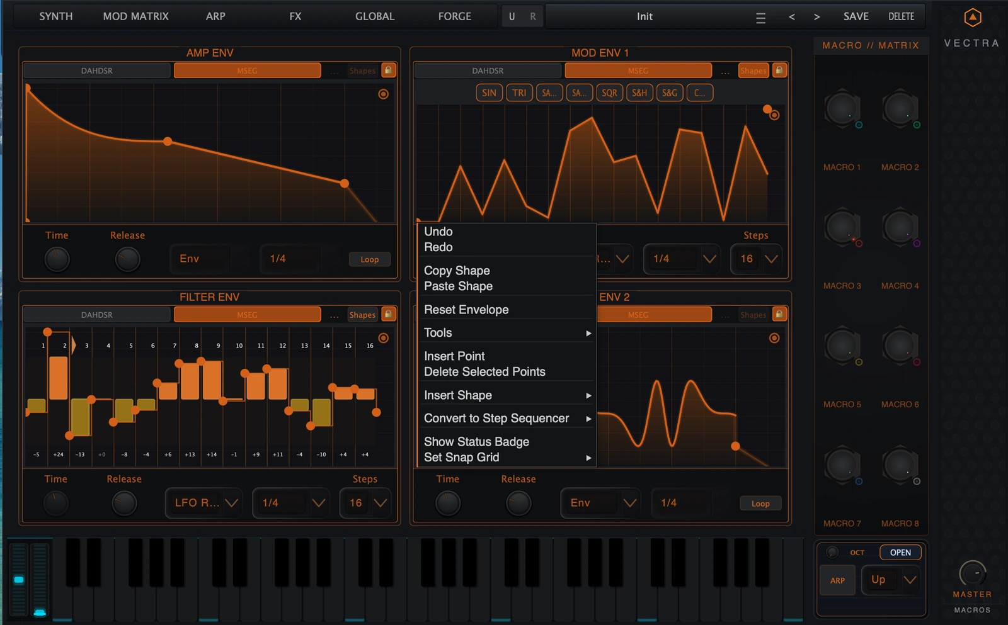Go to the previous preset arrow

(x=792, y=17)
